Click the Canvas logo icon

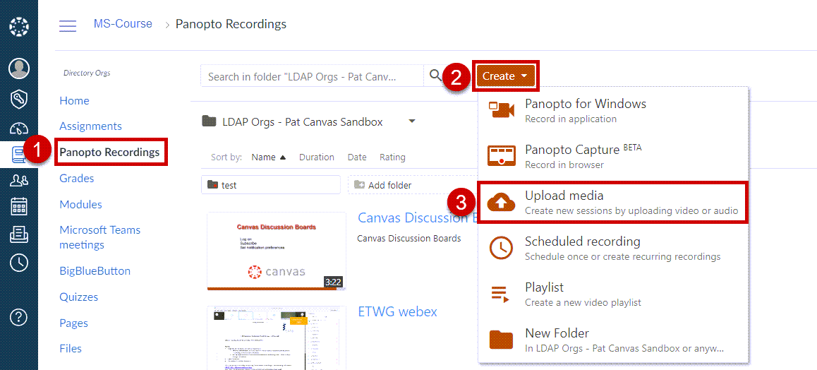[19, 28]
